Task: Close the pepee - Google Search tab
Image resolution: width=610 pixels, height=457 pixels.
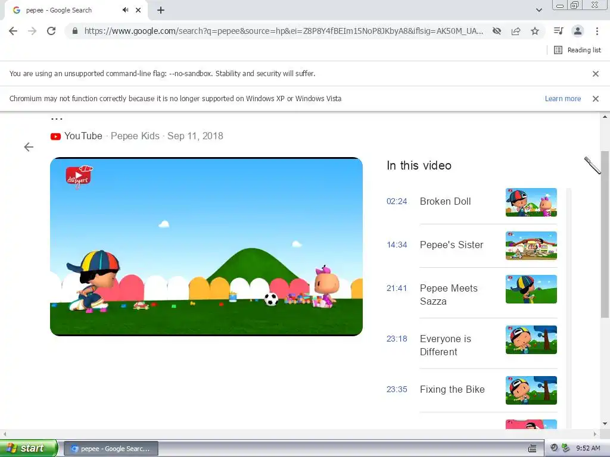Action: pos(138,10)
